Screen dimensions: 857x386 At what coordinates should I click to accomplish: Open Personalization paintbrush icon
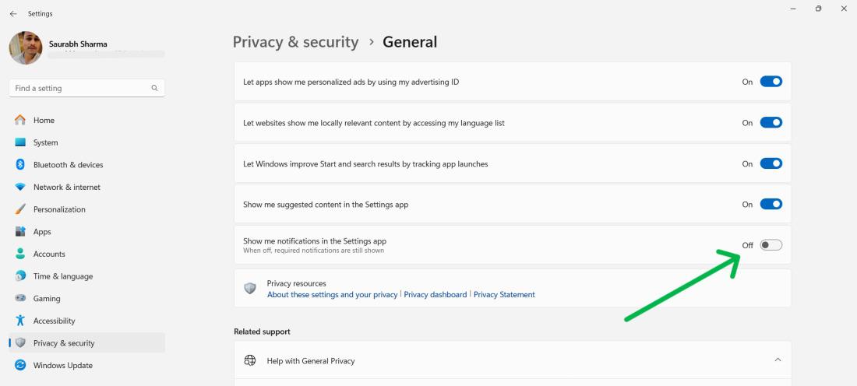click(x=20, y=209)
